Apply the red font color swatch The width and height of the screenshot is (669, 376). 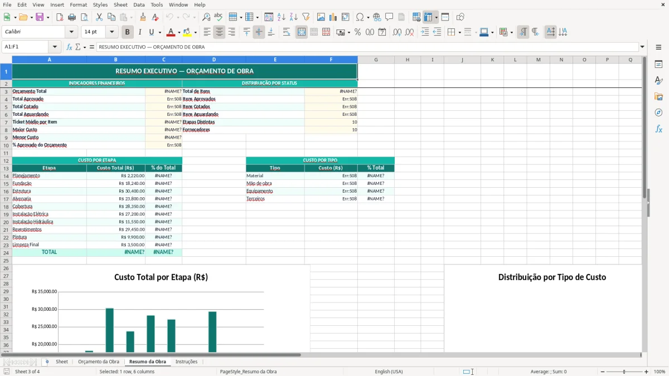click(x=171, y=32)
